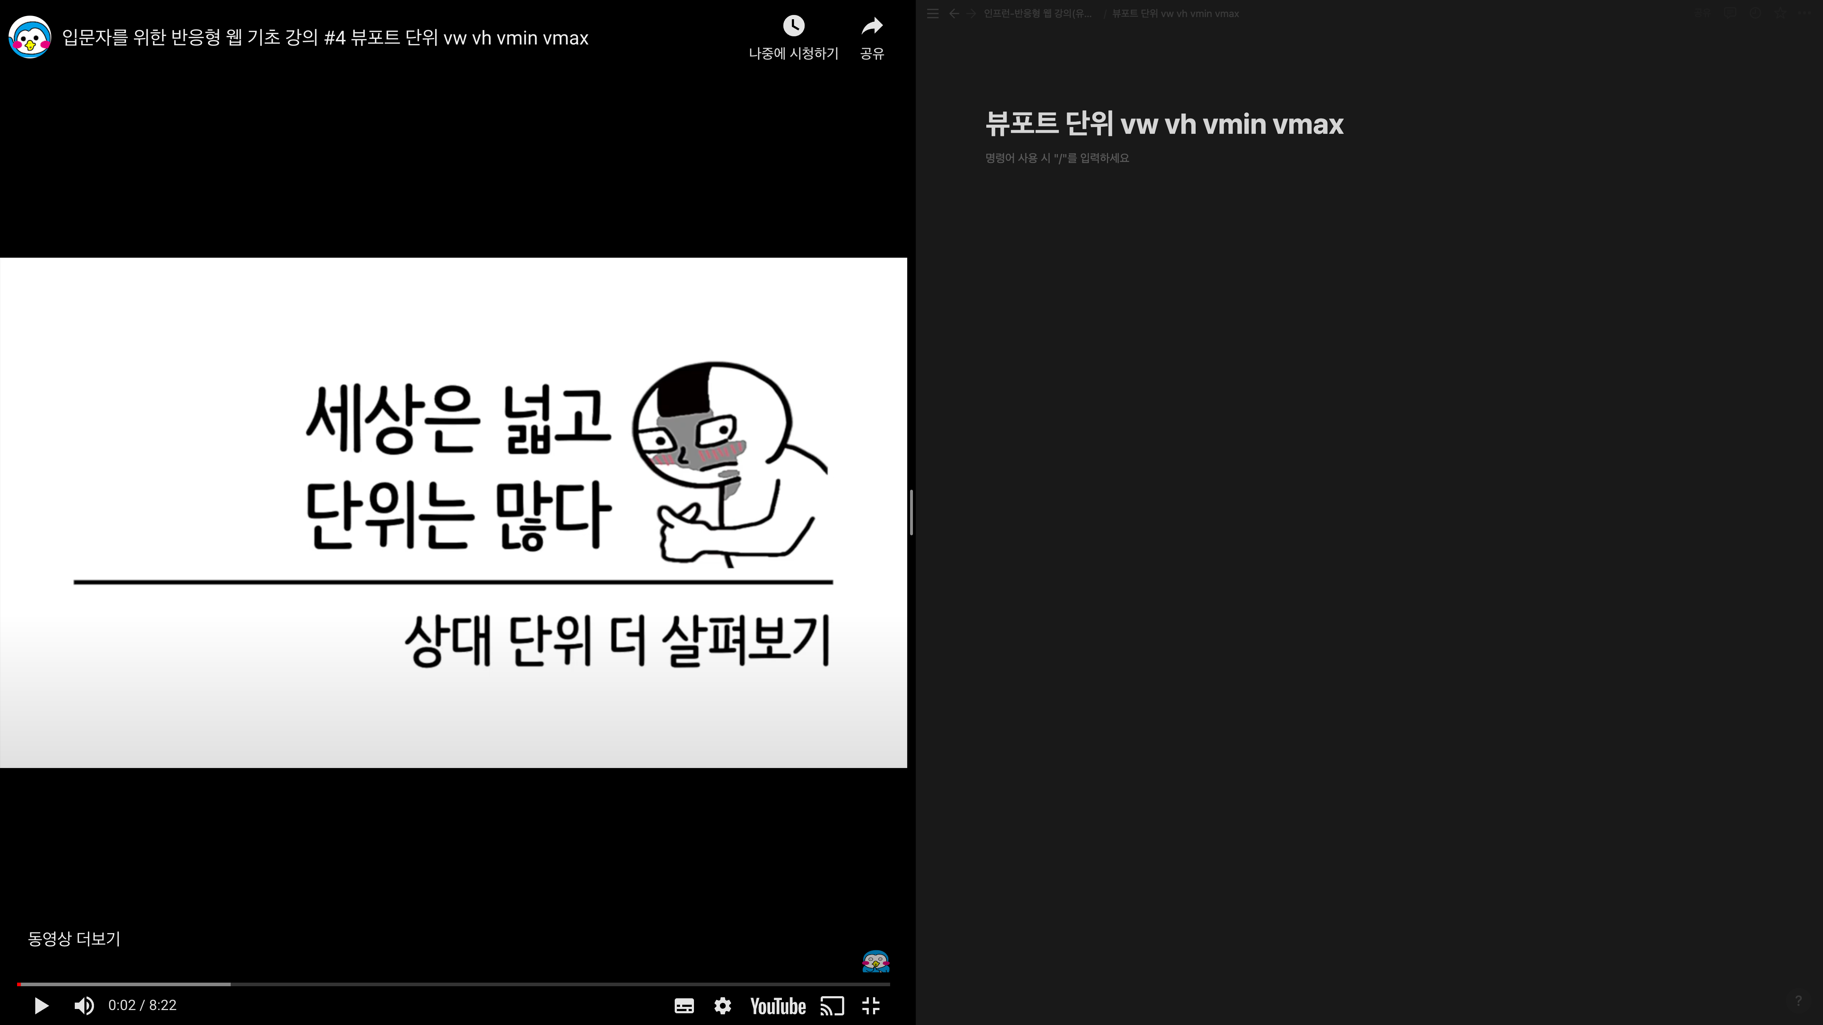Click the 뷰포트 단위 vw vh vmin vmax breadcrumb

(x=1175, y=14)
